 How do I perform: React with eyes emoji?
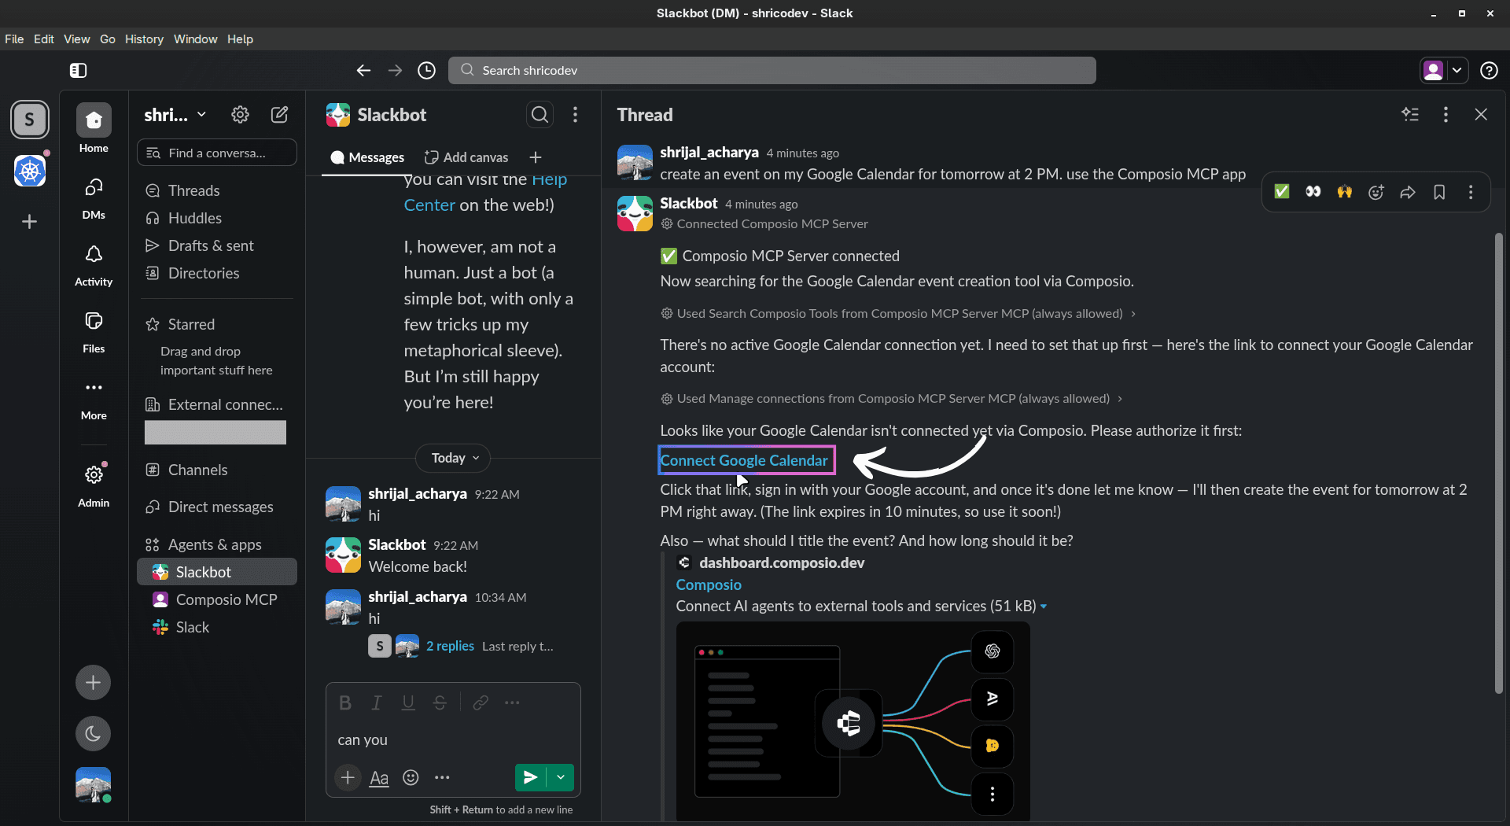(1313, 192)
